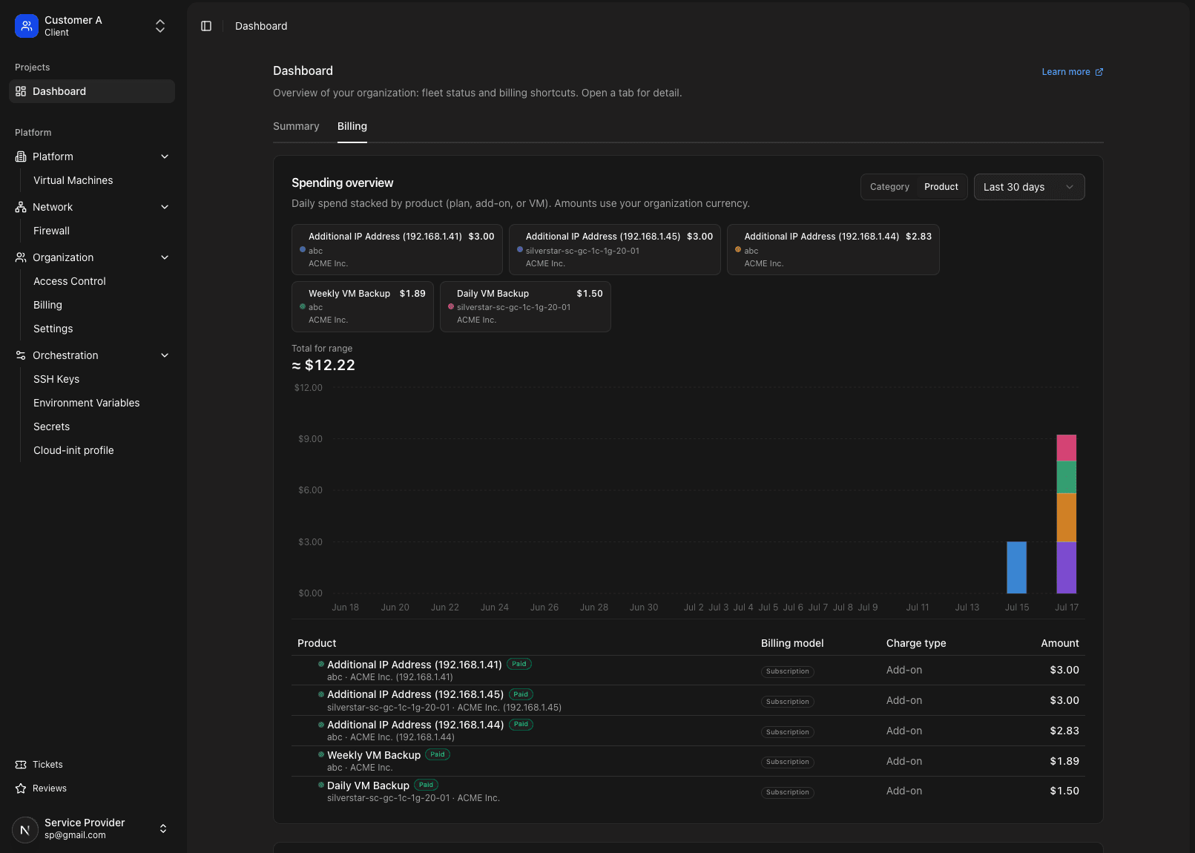Click the status dot on 192.168.1.44 table row
This screenshot has width=1195, height=853.
point(321,724)
